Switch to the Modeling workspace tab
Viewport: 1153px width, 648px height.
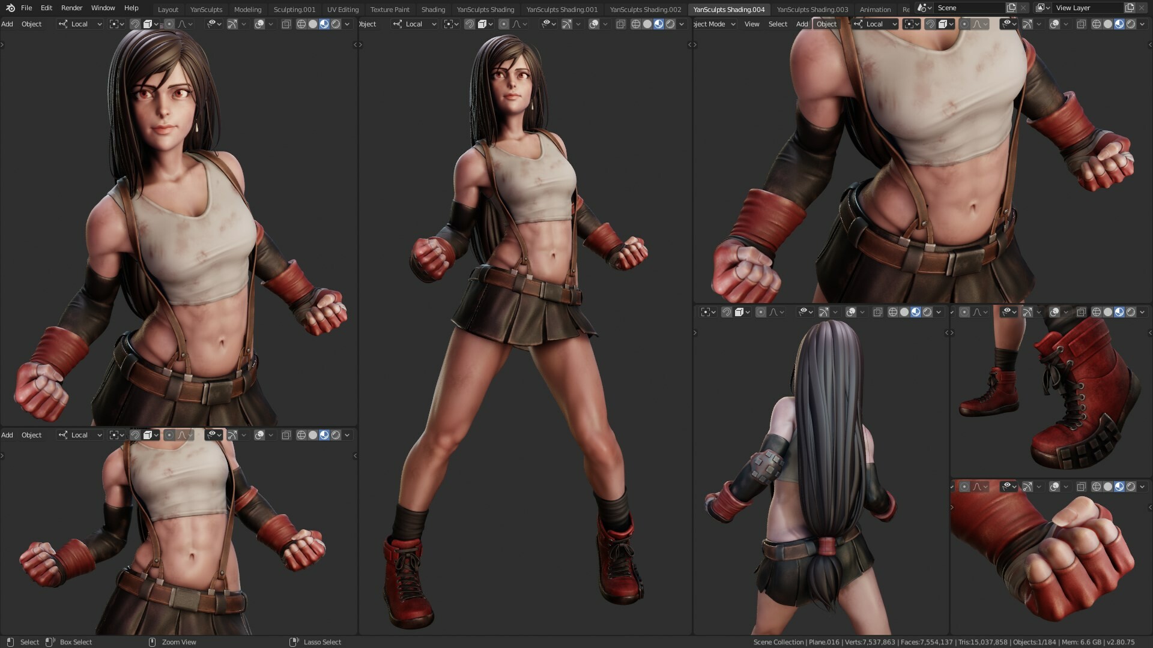(247, 10)
